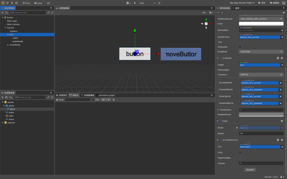
Task: Click the Clear console button
Action: pyautogui.click(x=60, y=100)
